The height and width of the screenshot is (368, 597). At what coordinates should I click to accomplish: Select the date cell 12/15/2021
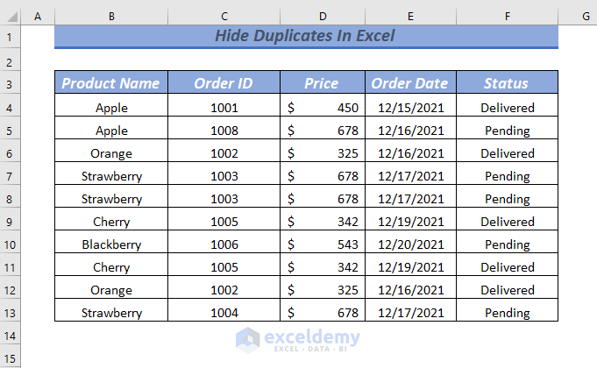pos(410,108)
